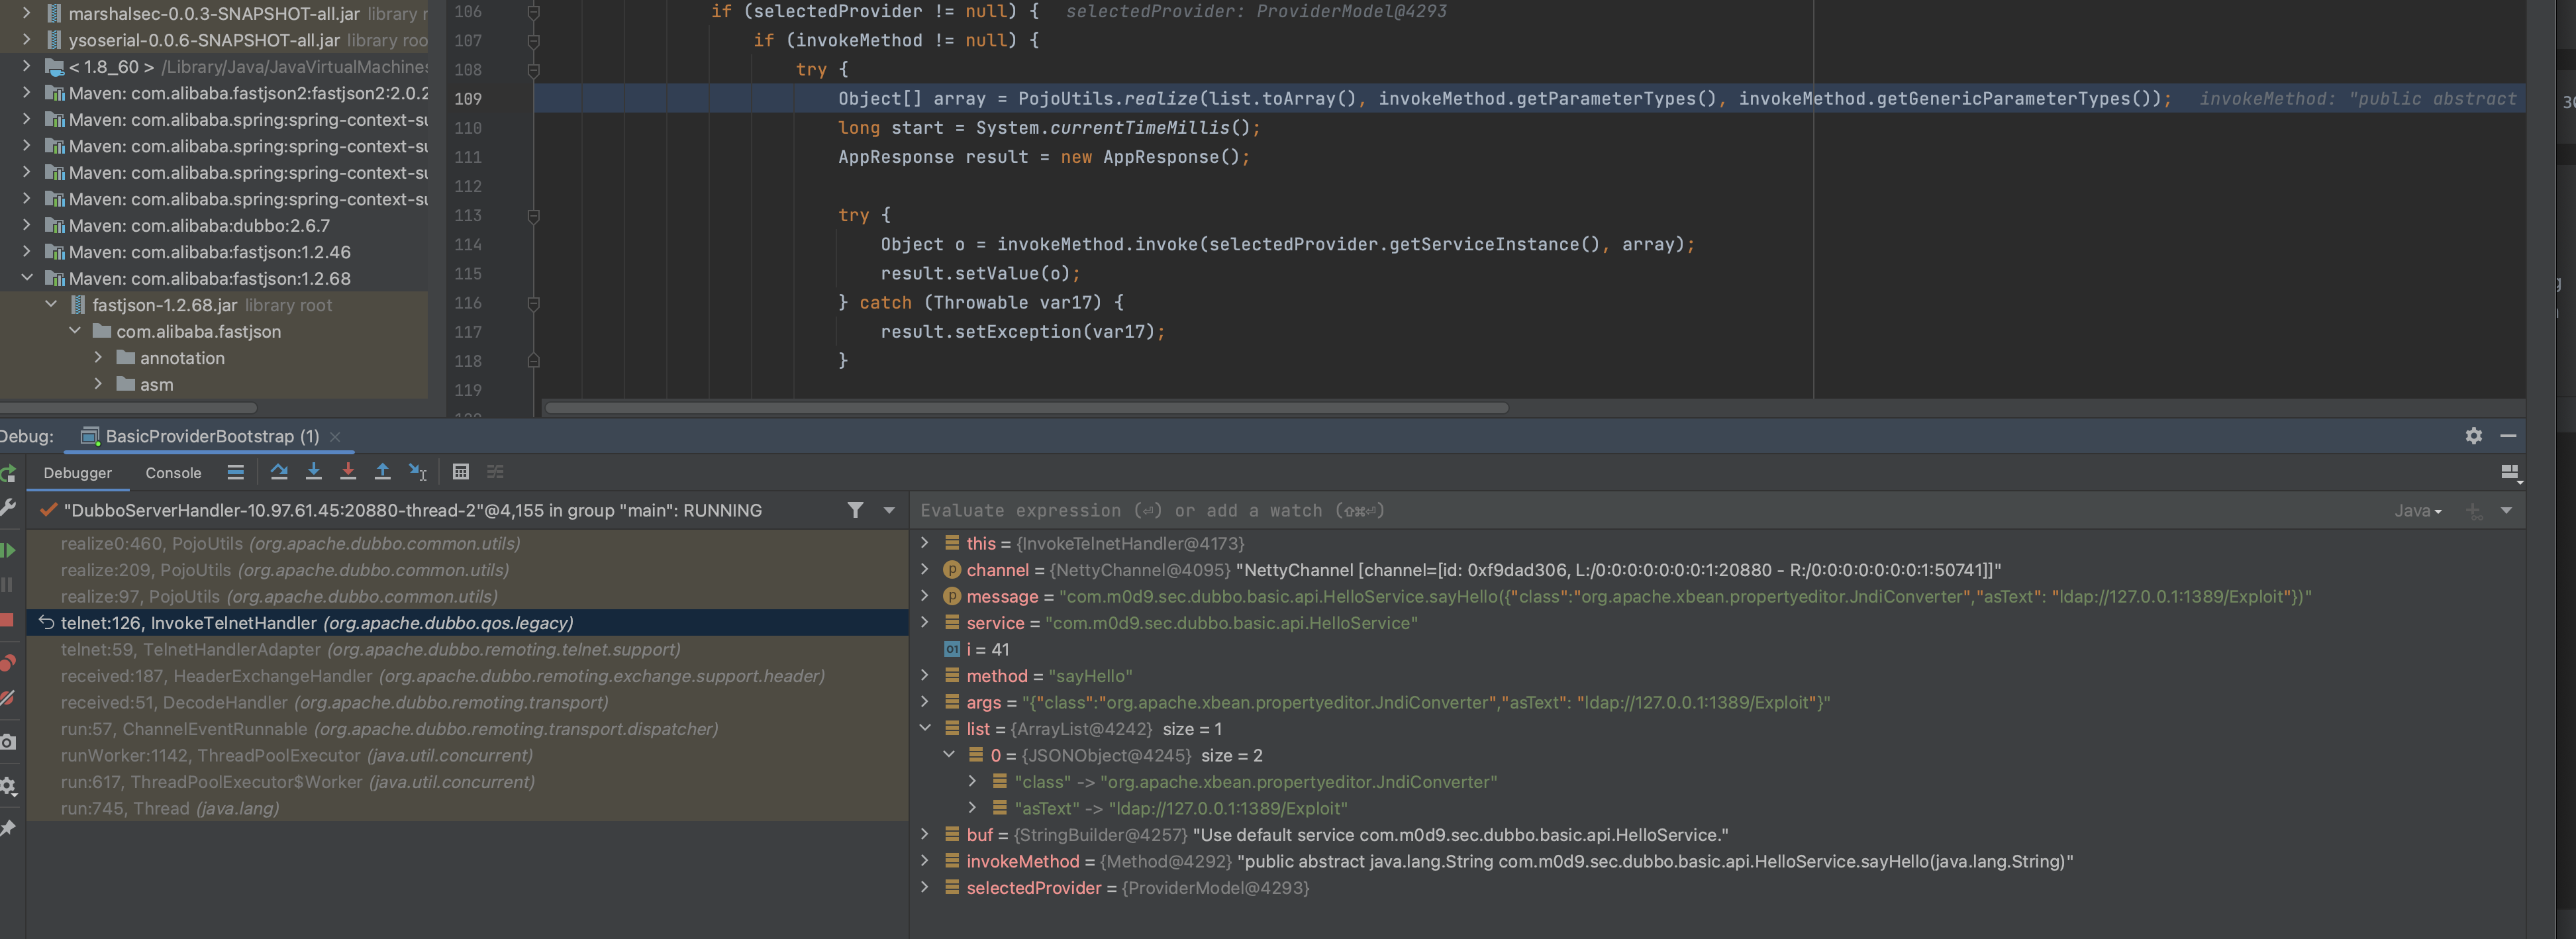Select frame received:187, HeaderExchangeHandler
This screenshot has width=2576, height=939.
[x=467, y=676]
